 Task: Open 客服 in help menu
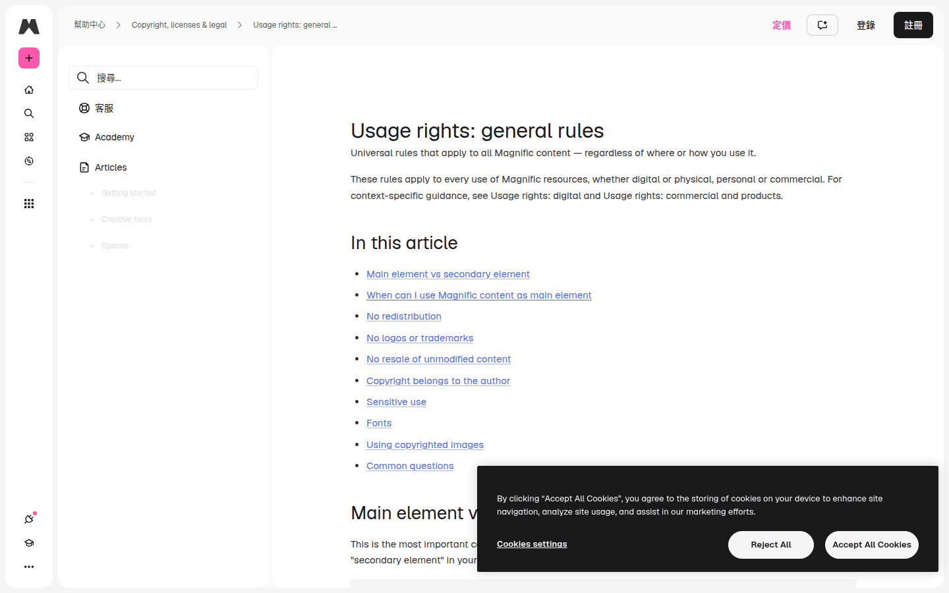[104, 108]
